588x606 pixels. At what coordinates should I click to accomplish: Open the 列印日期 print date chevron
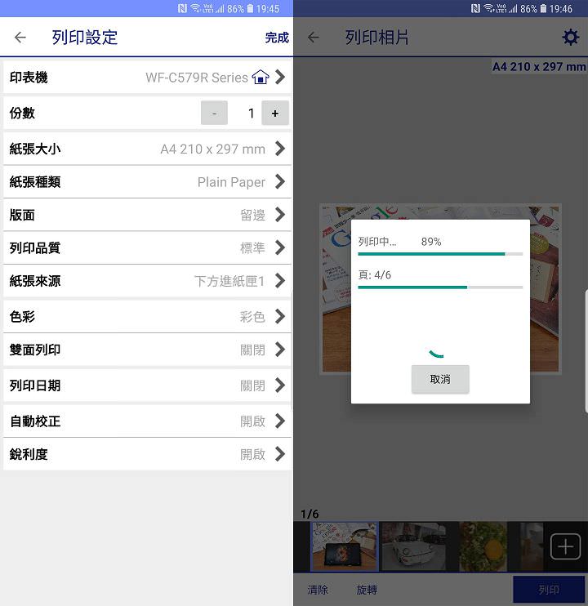(x=280, y=385)
